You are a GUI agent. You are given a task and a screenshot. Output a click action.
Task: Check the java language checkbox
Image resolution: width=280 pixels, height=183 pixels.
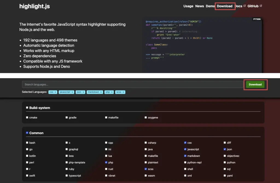[146, 149]
